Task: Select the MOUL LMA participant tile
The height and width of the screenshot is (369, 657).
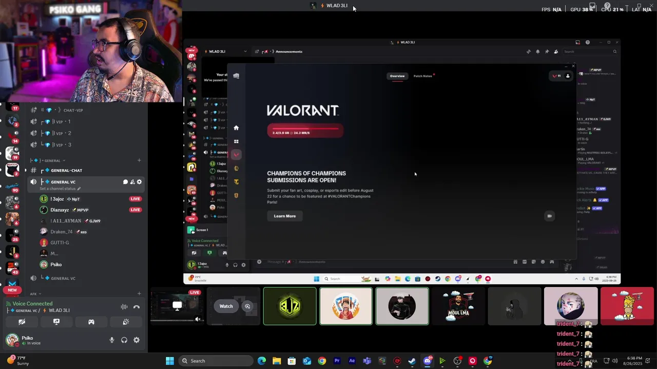Action: (458, 306)
